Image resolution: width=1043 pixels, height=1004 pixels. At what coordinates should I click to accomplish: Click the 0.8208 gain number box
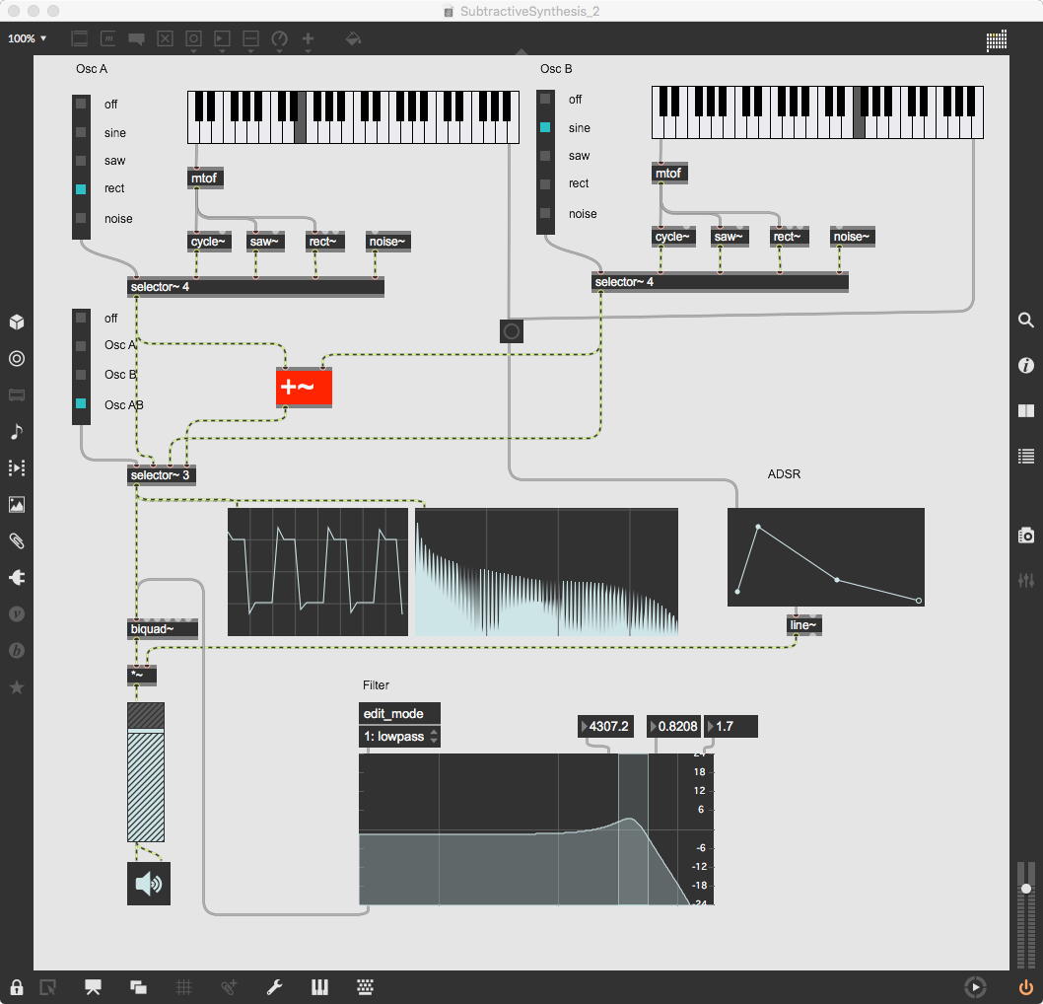[x=674, y=726]
